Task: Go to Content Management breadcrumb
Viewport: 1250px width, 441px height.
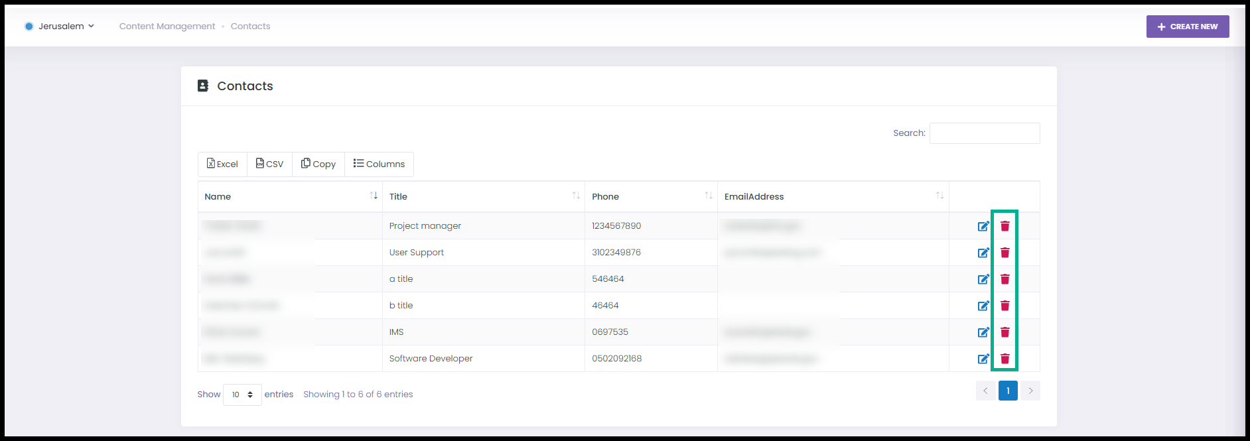Action: (x=167, y=26)
